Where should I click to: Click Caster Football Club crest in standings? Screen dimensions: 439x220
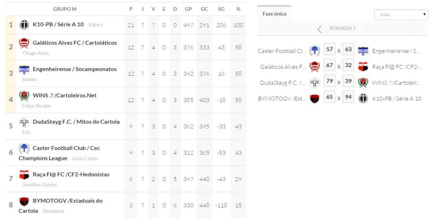(24, 148)
